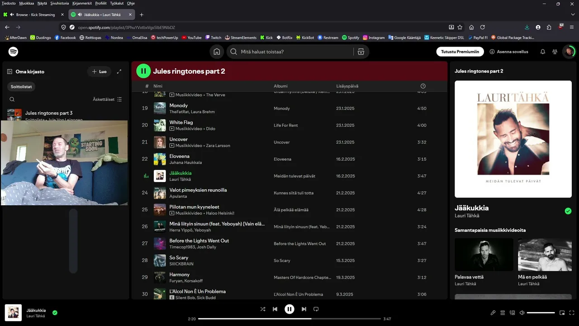Skip to the next track
This screenshot has width=579, height=326.
pyautogui.click(x=304, y=309)
